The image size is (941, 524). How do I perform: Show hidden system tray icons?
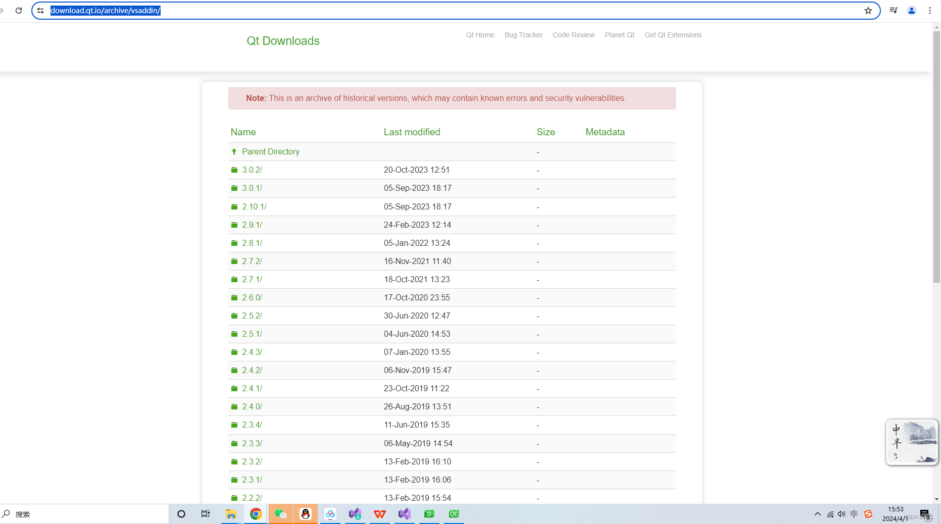(x=818, y=514)
